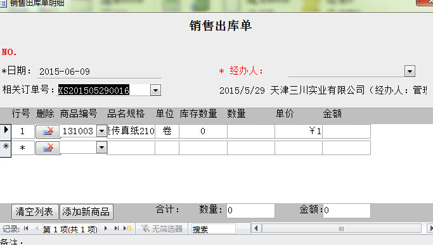Screen dimensions: 433x245
Task: Click the new row 单价 cell
Action: (299, 148)
